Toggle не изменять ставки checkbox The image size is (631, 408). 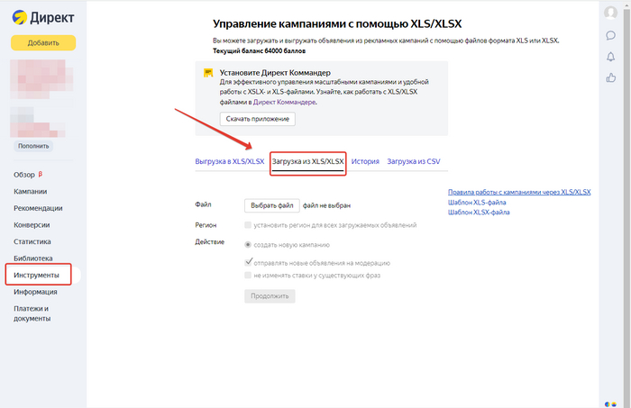coord(248,276)
